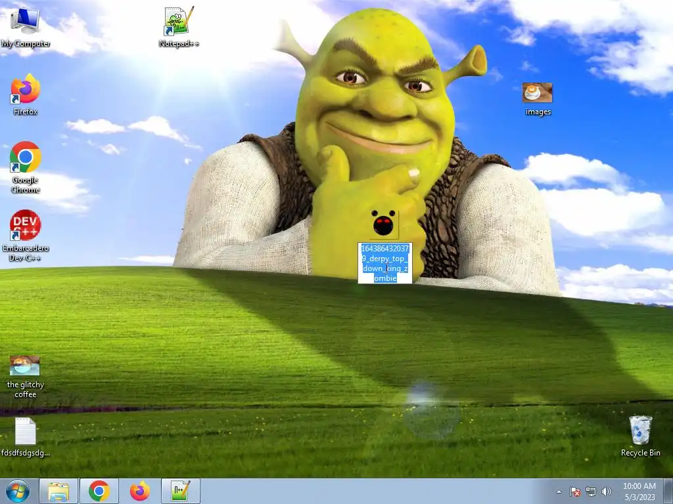Click the "Recycle Bin" label text
This screenshot has width=673, height=504.
pos(640,453)
